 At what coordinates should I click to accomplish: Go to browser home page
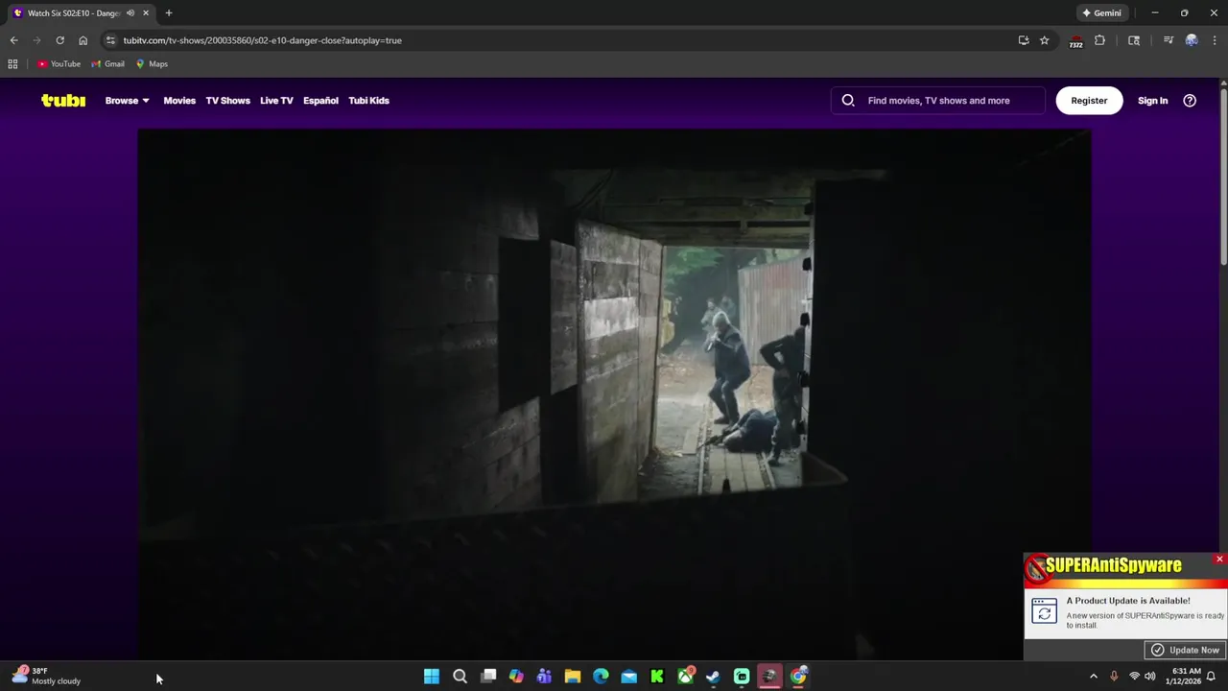point(83,40)
